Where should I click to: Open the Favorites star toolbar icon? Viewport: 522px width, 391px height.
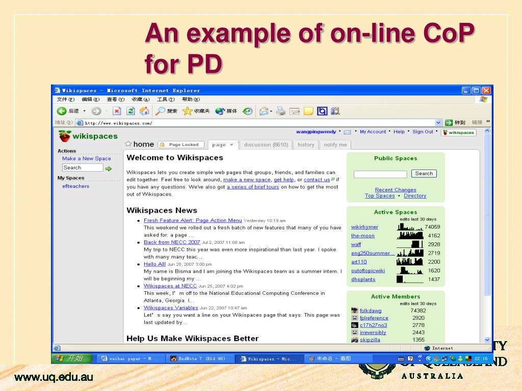pos(188,111)
